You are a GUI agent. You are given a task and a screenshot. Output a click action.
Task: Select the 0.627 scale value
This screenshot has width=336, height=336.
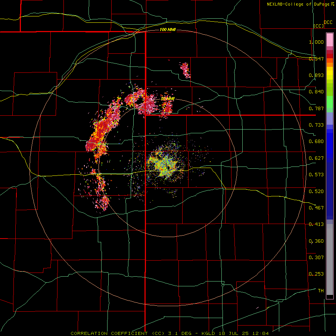point(316,158)
